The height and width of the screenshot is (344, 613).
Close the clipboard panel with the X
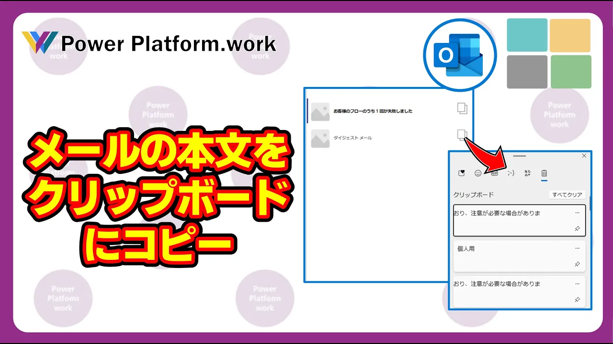point(584,156)
